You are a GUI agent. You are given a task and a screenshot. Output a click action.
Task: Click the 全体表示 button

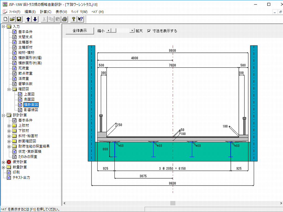click(80, 31)
